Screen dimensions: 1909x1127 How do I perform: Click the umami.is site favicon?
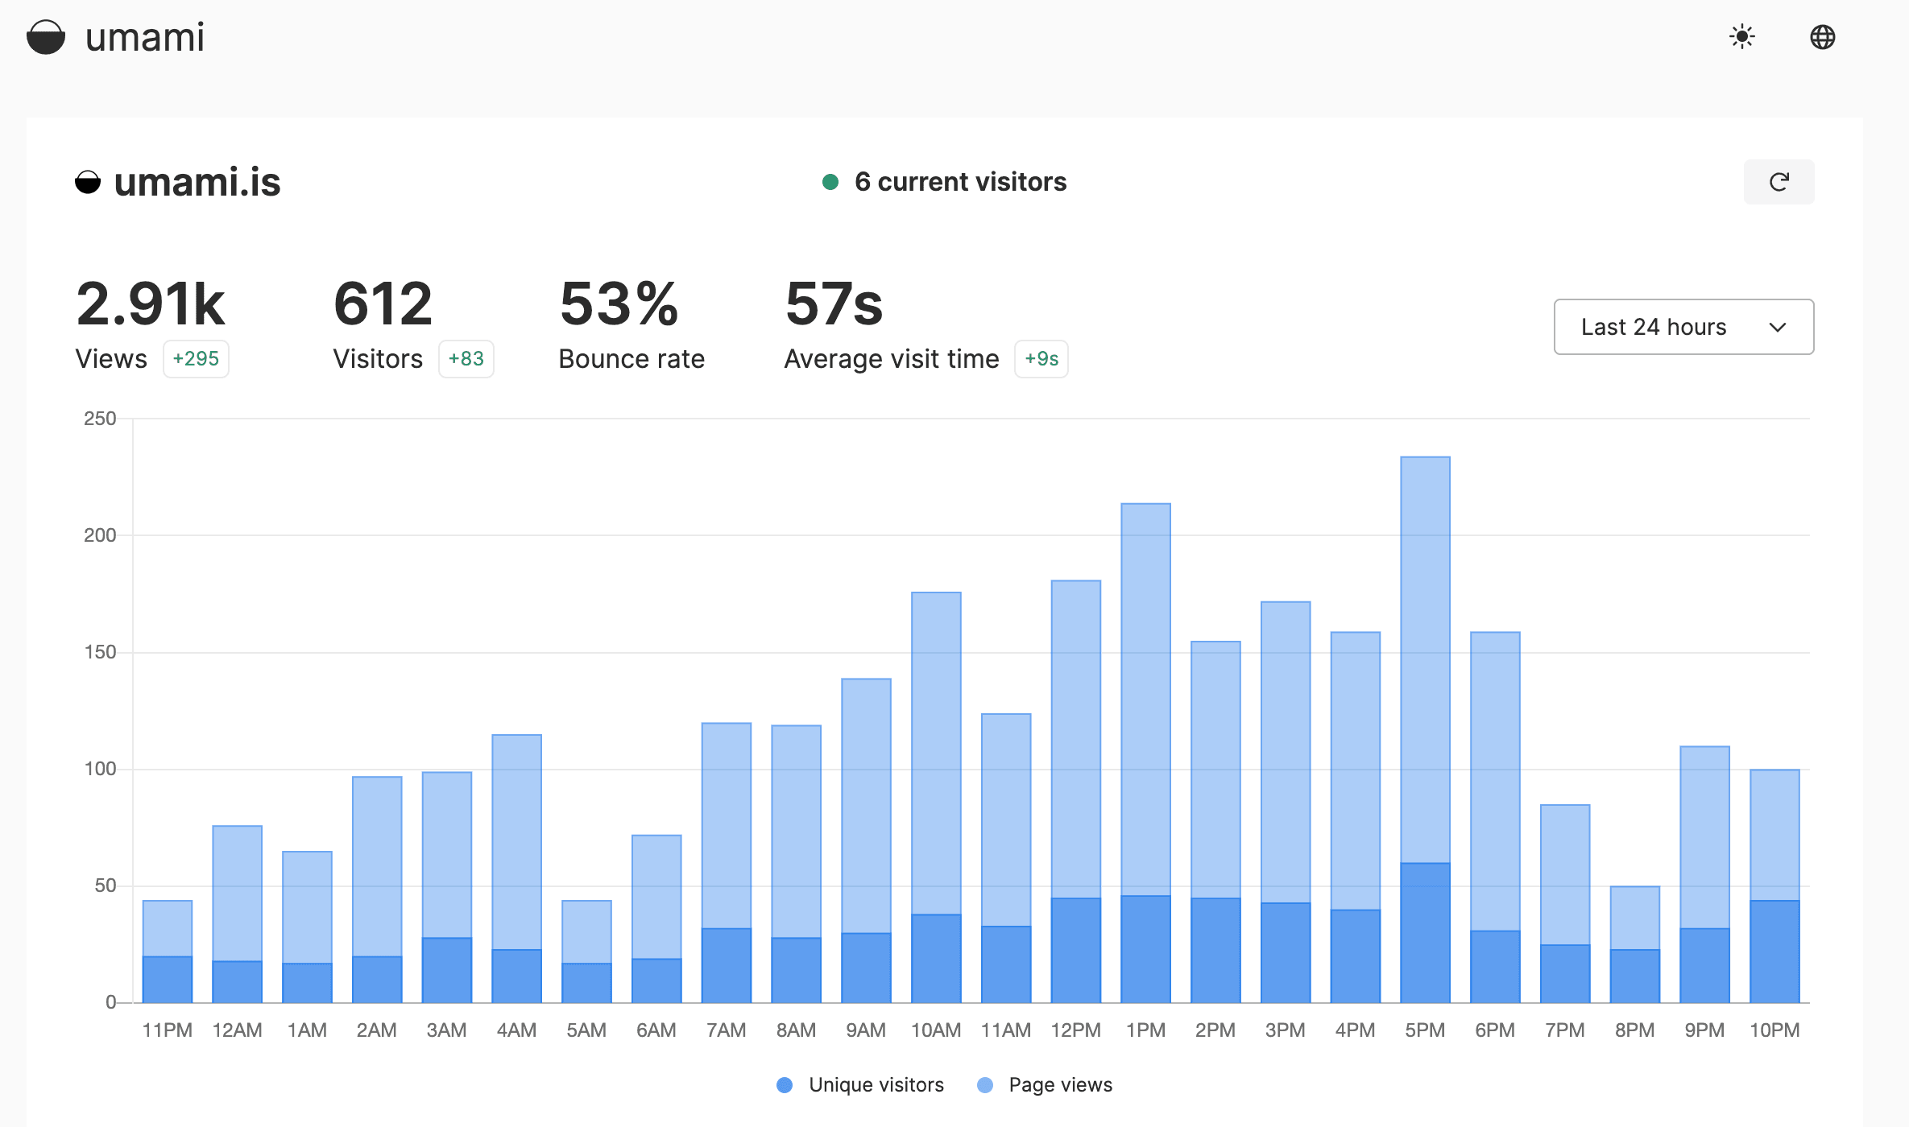pyautogui.click(x=88, y=183)
